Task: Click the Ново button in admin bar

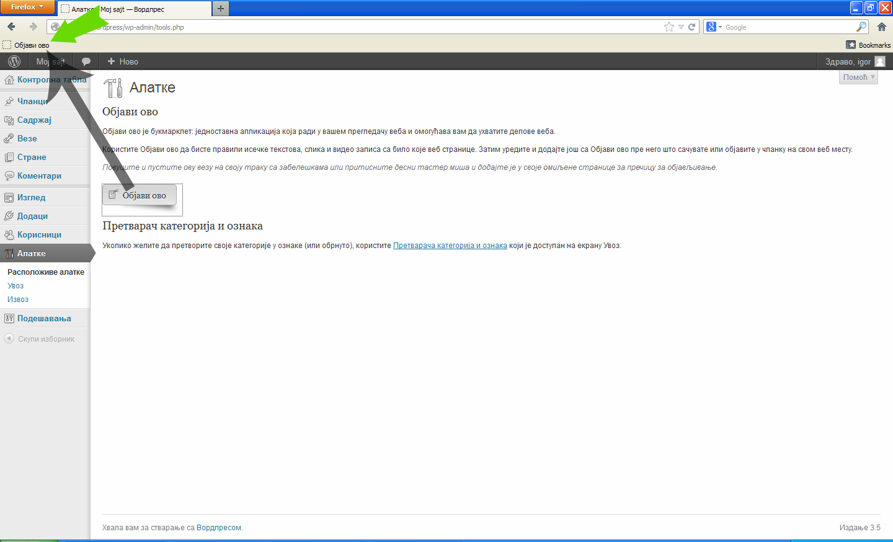Action: 123,61
